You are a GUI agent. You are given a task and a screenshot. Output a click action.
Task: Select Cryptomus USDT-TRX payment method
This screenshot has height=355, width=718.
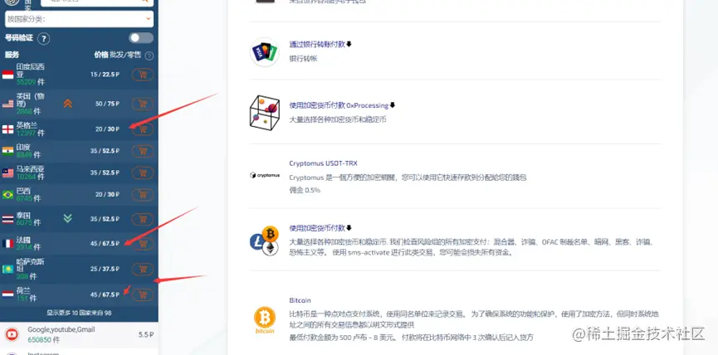[x=323, y=163]
